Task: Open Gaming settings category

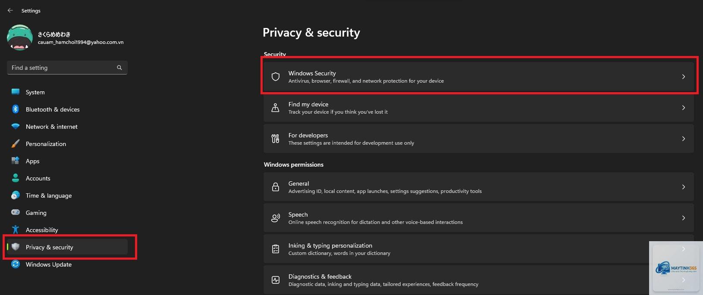Action: click(x=67, y=212)
